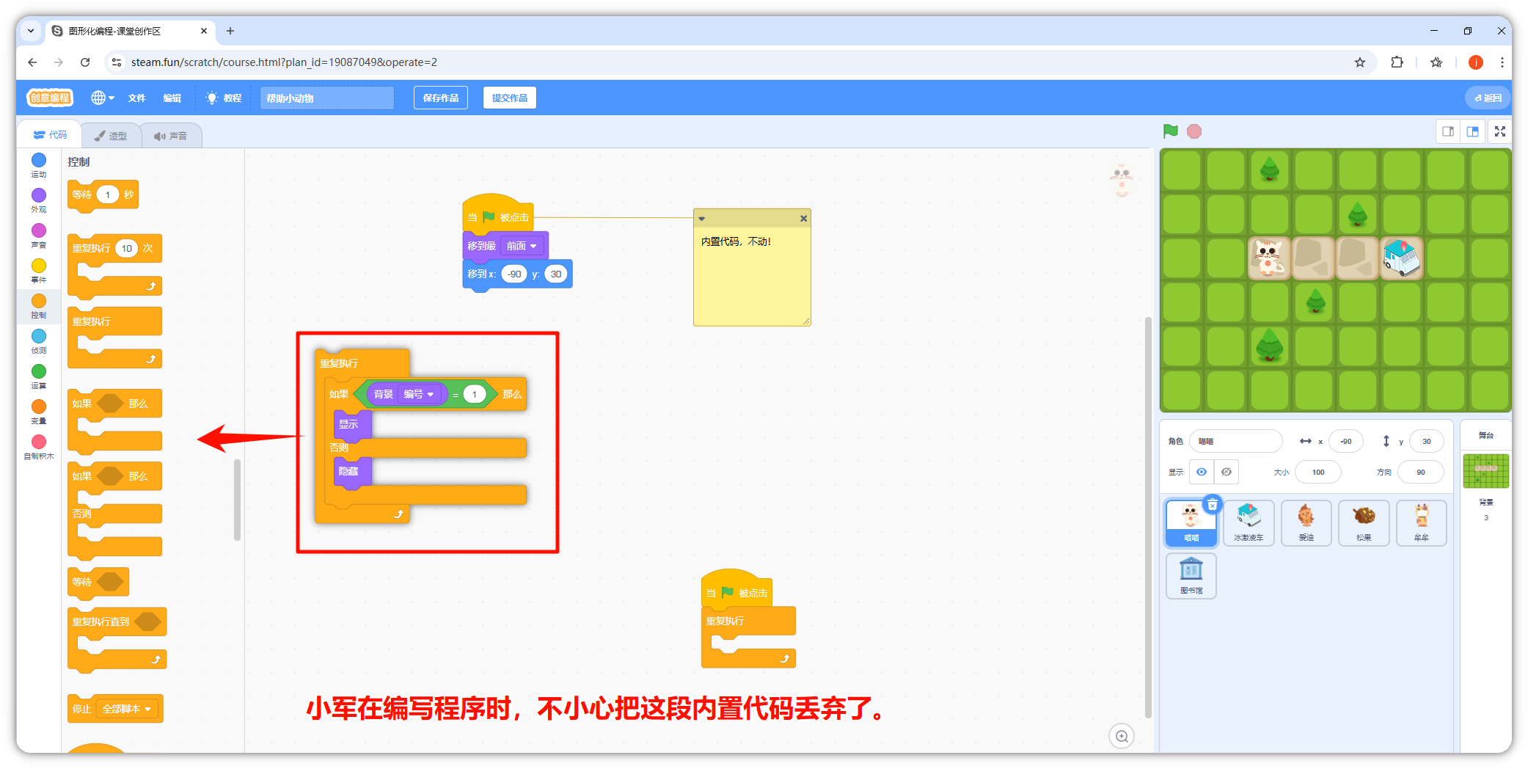The height and width of the screenshot is (769, 1528).
Task: Select the 控制 (Control) block category
Action: pyautogui.click(x=39, y=306)
